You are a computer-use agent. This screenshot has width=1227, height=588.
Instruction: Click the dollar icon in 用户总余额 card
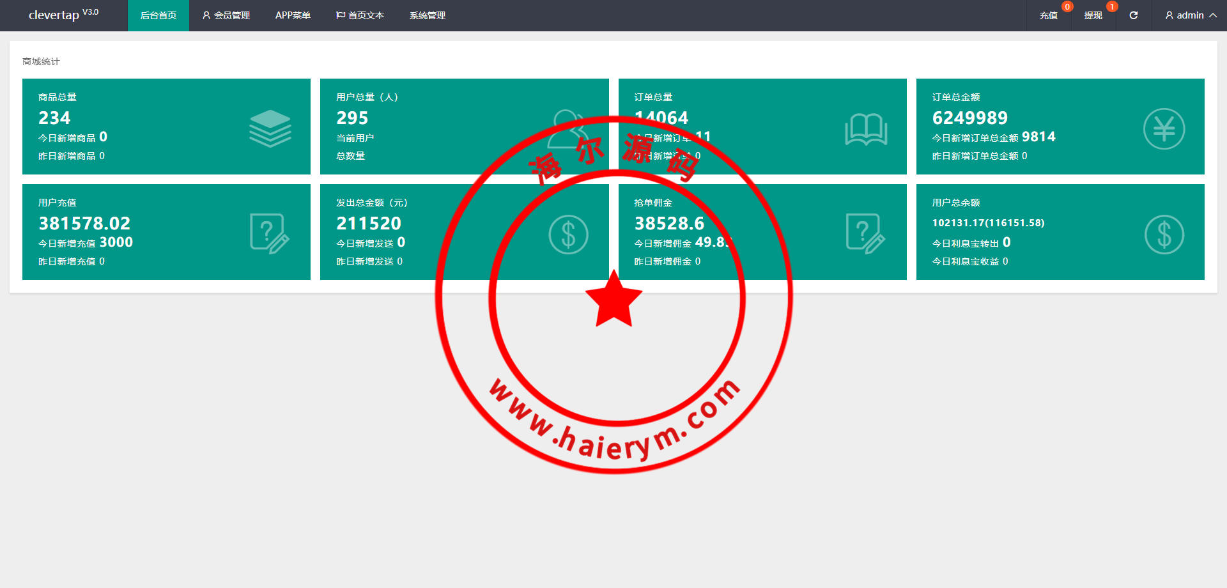coord(1164,235)
